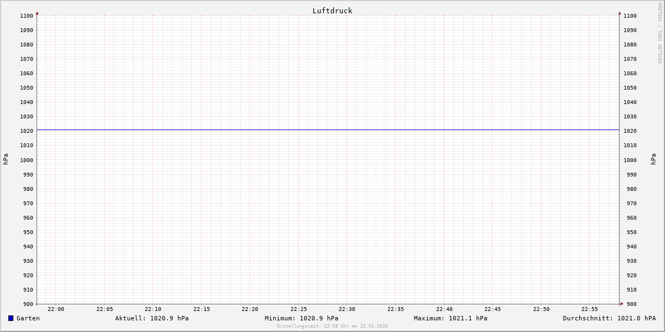Click the Garten legend label
The height and width of the screenshot is (332, 665).
[28, 318]
